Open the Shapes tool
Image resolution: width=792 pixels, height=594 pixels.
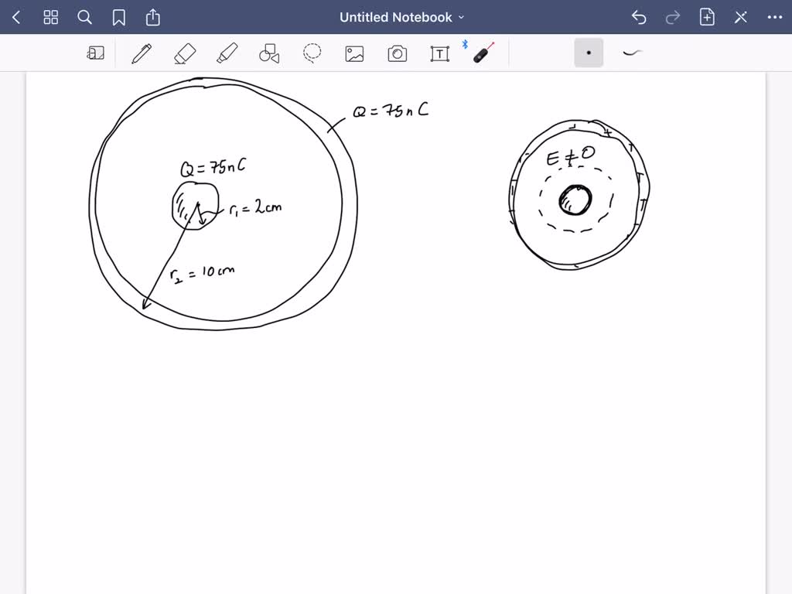[x=269, y=53]
